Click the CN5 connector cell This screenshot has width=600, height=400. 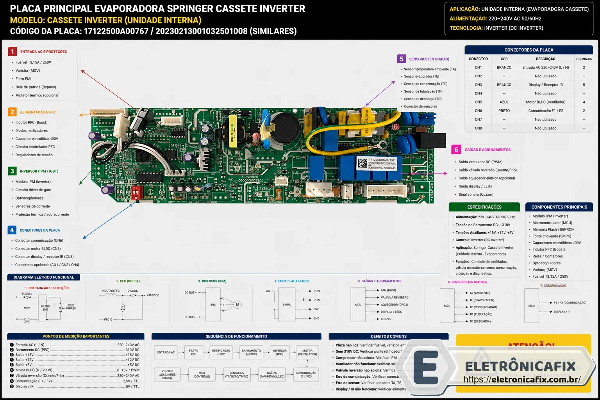point(478,102)
